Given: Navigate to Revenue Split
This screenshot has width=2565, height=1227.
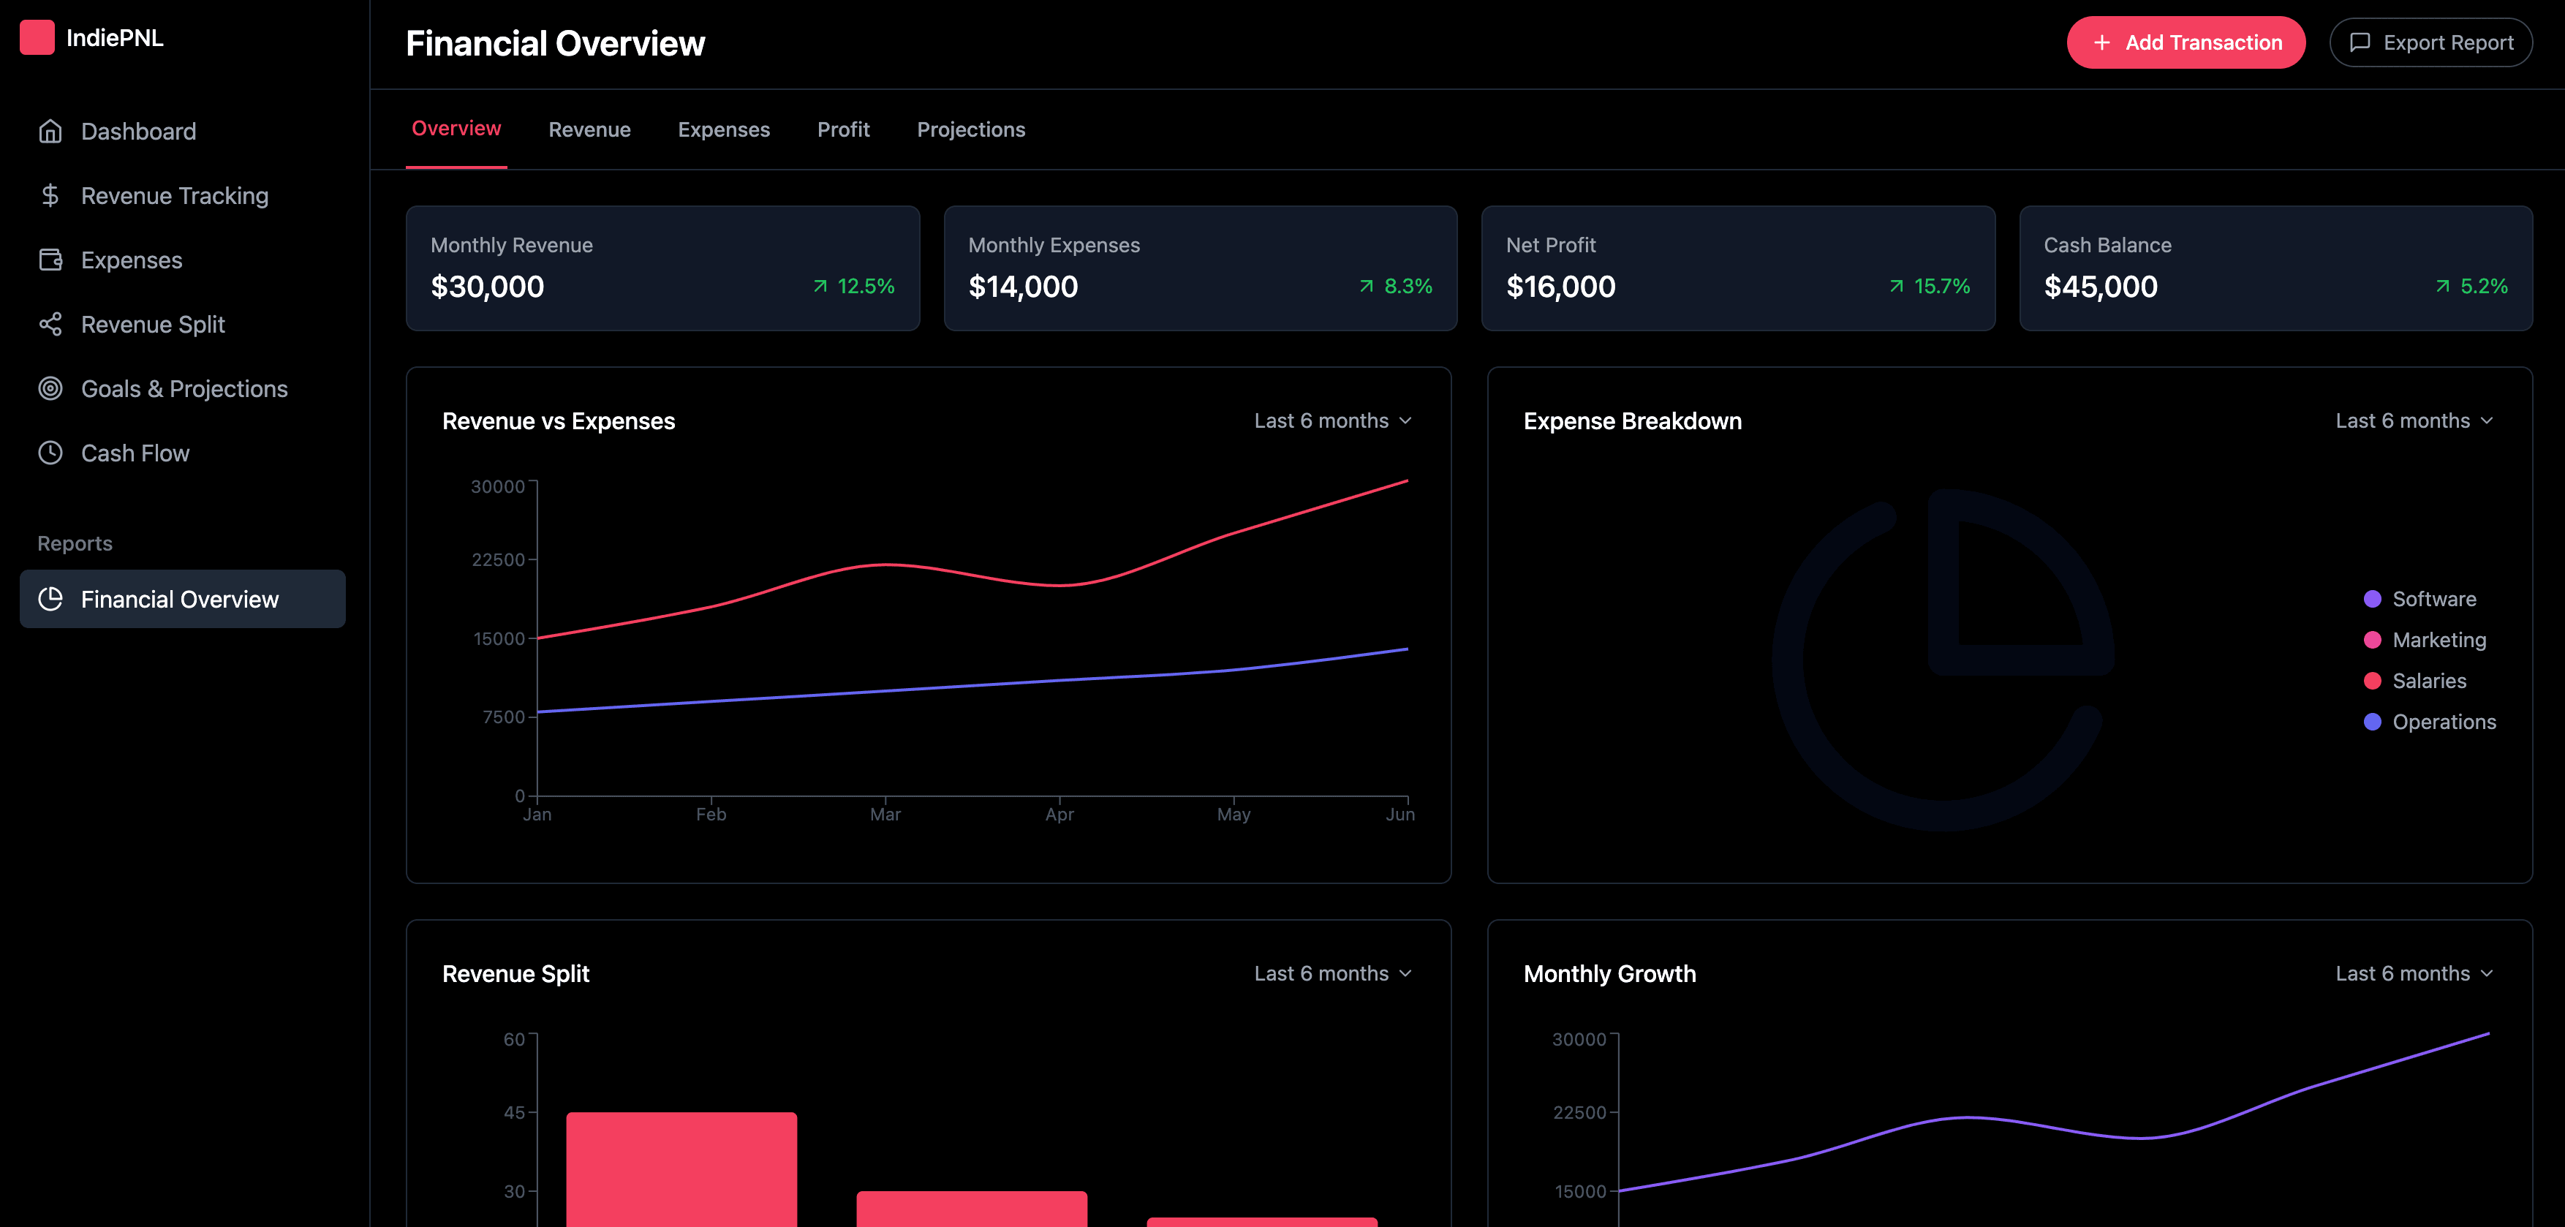Looking at the screenshot, I should 182,325.
